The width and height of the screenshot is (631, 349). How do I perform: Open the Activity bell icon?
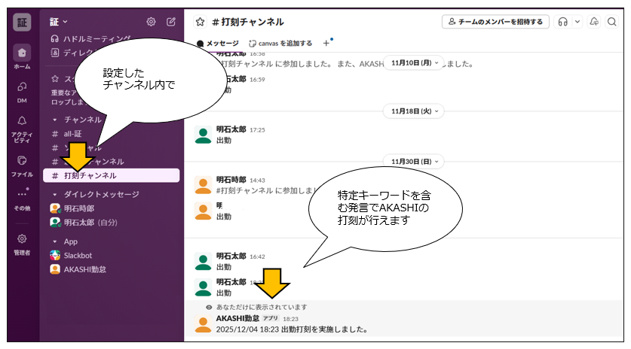click(x=22, y=120)
